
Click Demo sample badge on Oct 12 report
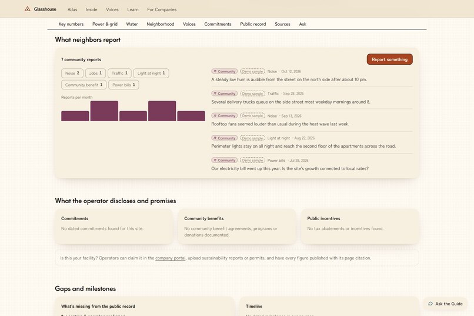[252, 71]
